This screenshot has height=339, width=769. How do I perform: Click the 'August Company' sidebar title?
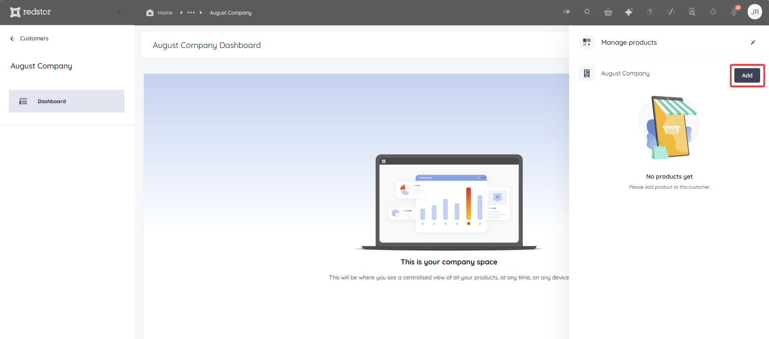pos(41,66)
